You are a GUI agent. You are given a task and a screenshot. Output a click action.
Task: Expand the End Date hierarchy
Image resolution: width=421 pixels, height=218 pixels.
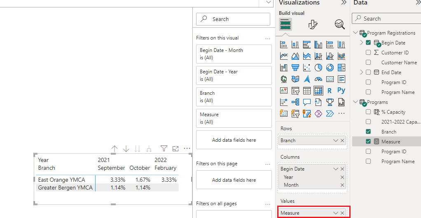coord(361,72)
